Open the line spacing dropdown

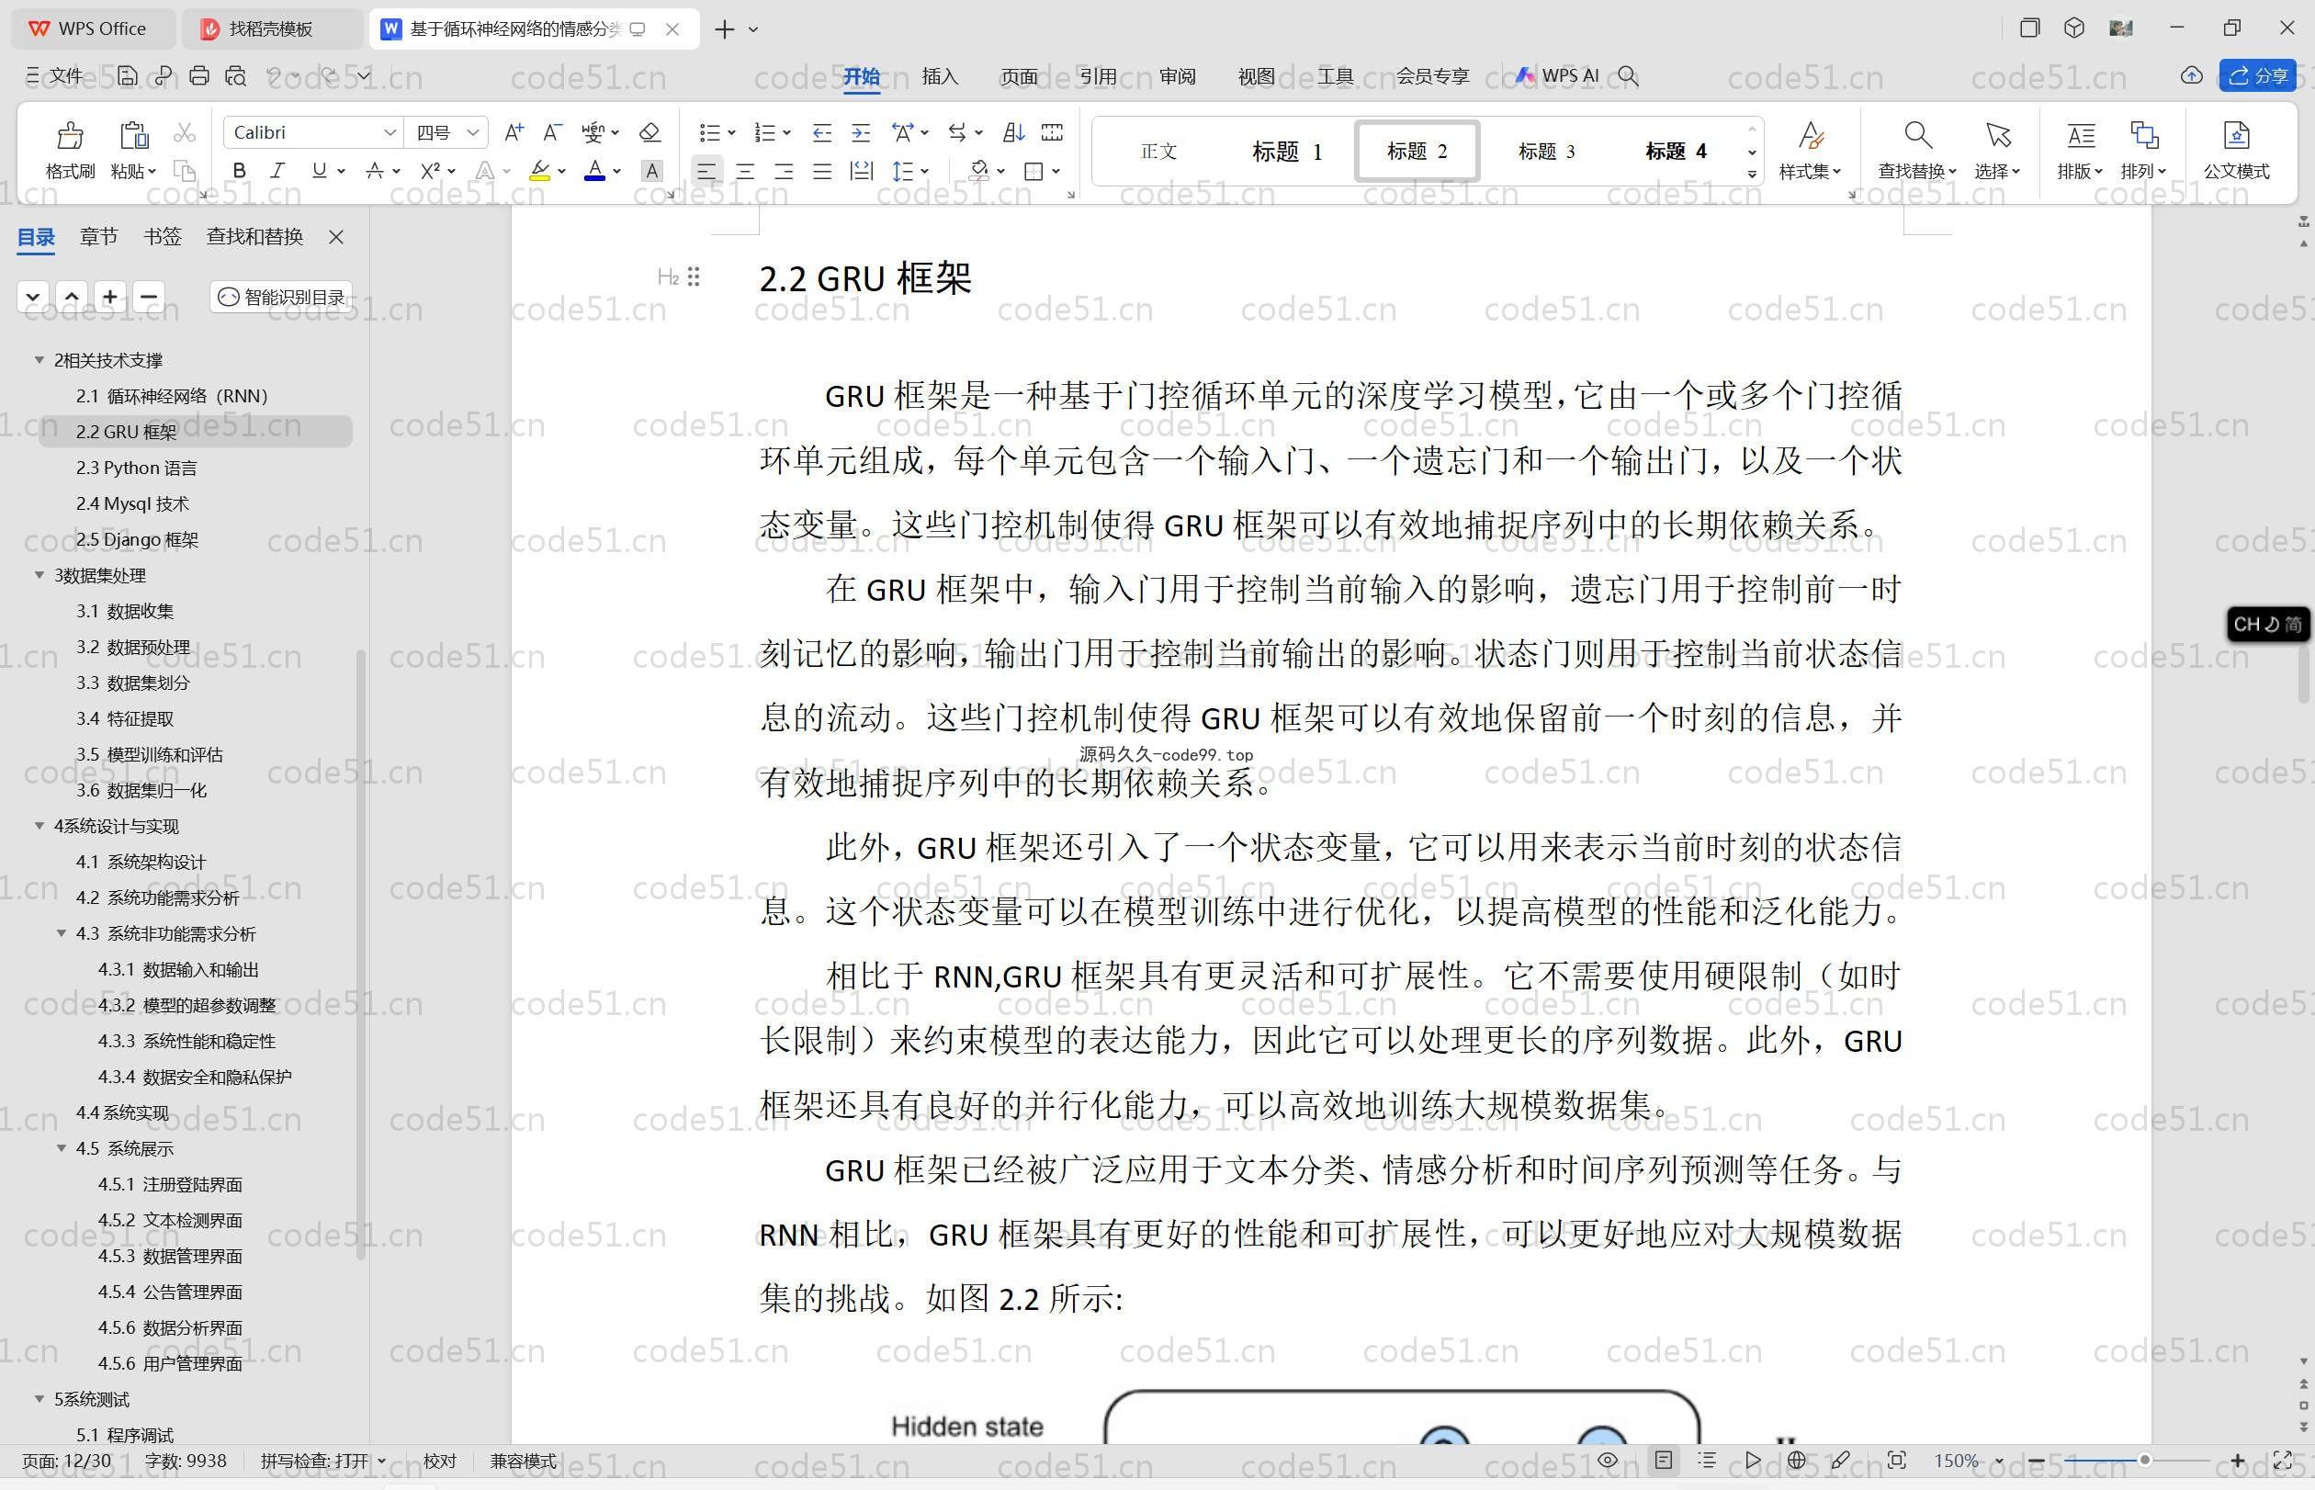tap(925, 171)
